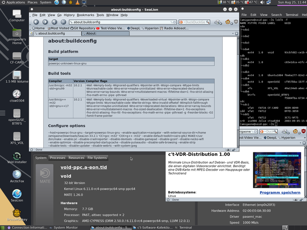The width and height of the screenshot is (307, 230).
Task: Click the uBlock shield icon in SeaLion
Action: click(236, 22)
